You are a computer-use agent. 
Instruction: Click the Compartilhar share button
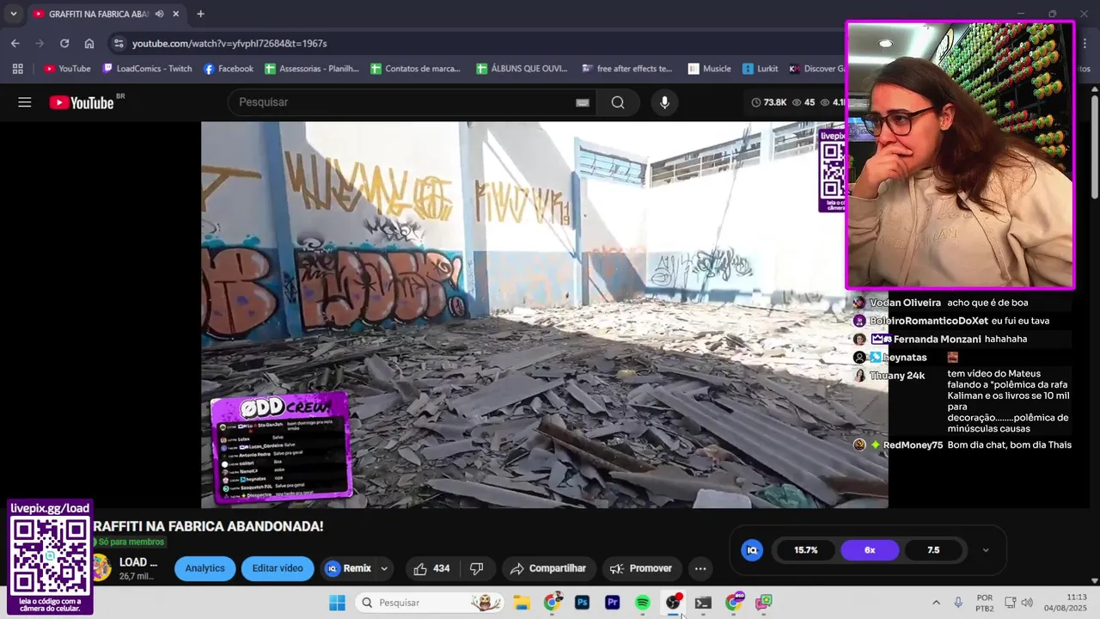coord(548,568)
